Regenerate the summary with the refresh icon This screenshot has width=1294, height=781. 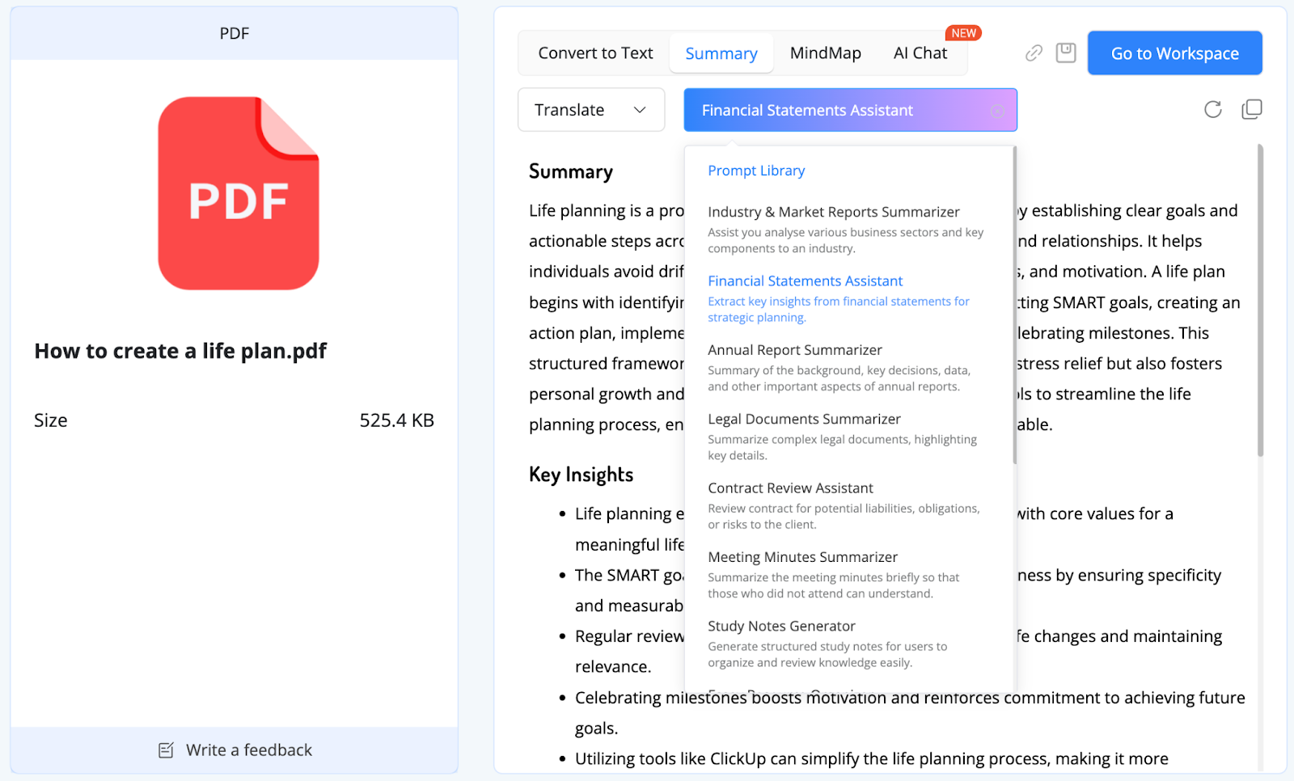(x=1212, y=109)
